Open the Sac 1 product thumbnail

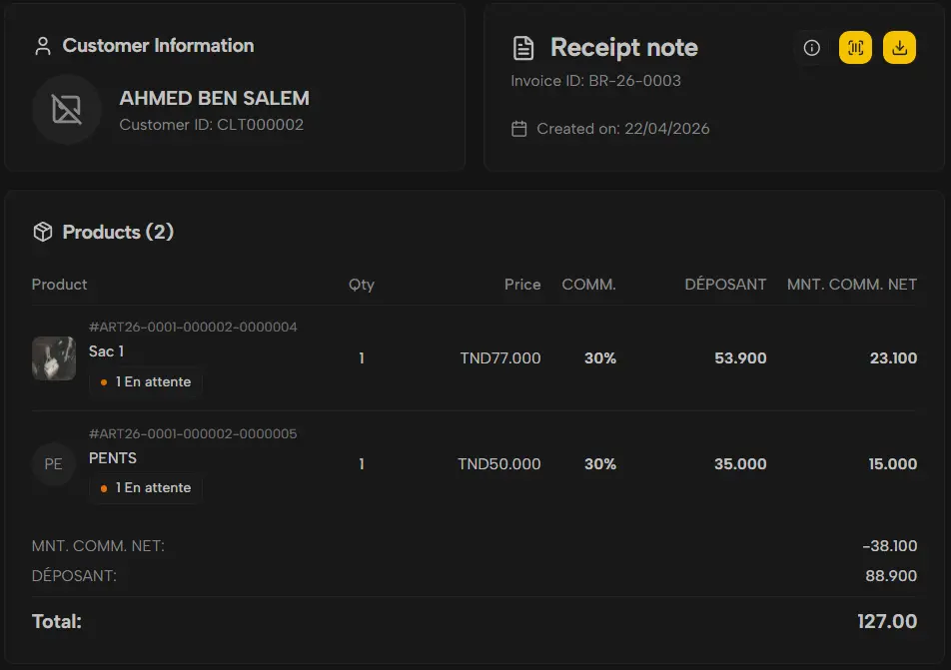tap(54, 358)
